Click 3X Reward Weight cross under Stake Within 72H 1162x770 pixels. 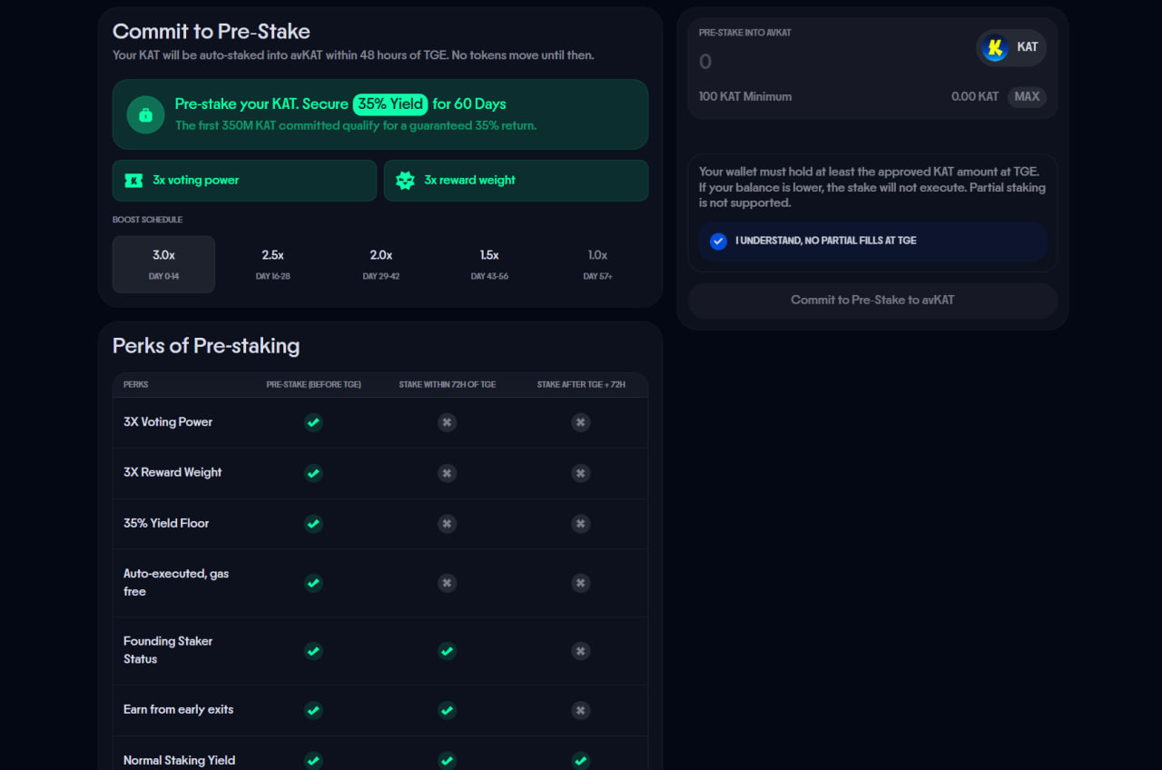point(447,473)
